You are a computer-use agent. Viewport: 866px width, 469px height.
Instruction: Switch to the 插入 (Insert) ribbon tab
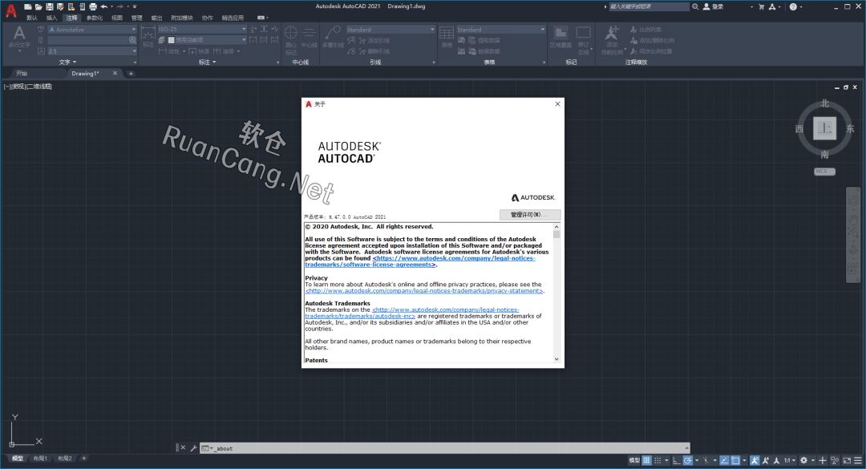(x=51, y=17)
